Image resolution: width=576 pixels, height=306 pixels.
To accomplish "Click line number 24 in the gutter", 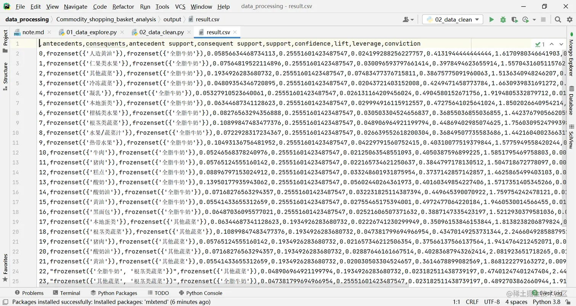I will 15,271.
